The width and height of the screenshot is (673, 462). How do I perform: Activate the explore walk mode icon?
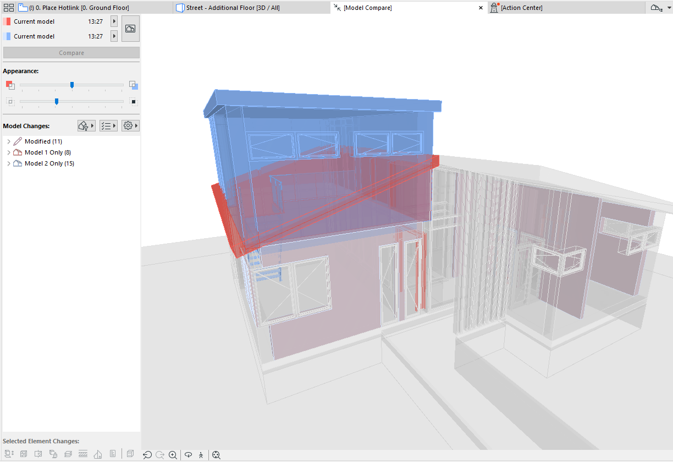click(201, 455)
